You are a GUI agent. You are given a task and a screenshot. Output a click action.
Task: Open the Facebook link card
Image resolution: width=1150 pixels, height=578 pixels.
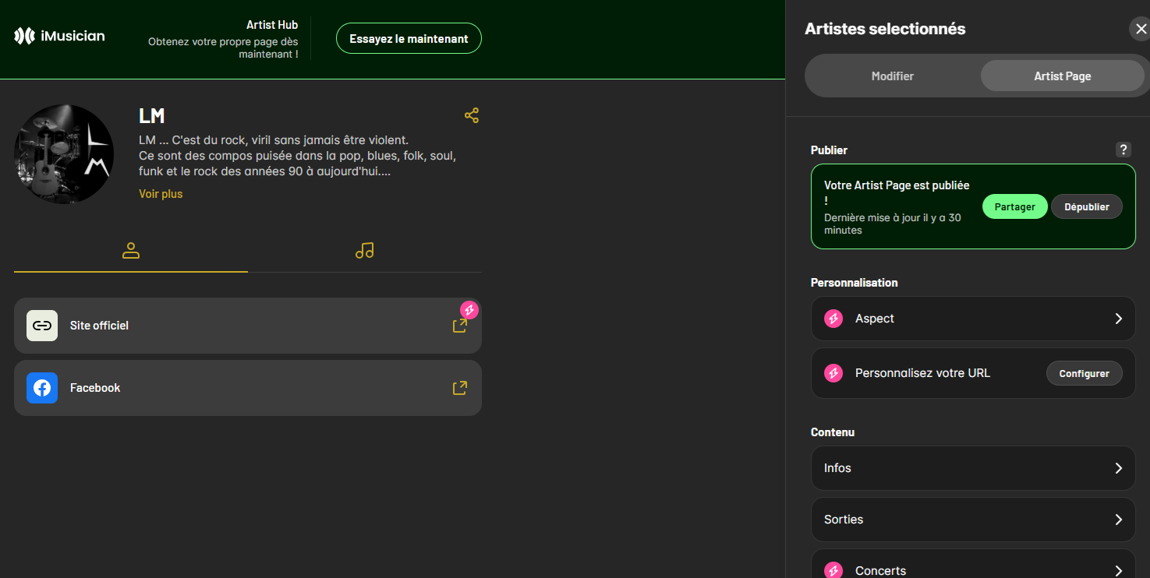pos(248,388)
